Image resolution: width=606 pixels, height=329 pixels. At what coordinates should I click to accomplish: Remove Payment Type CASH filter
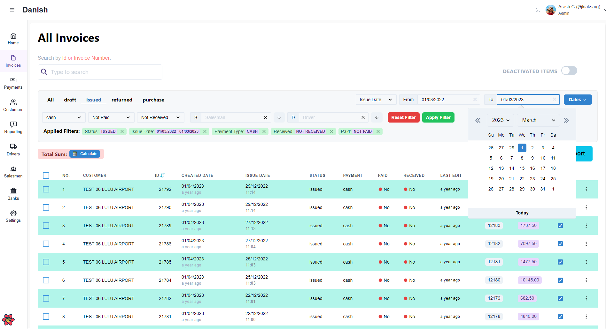264,131
